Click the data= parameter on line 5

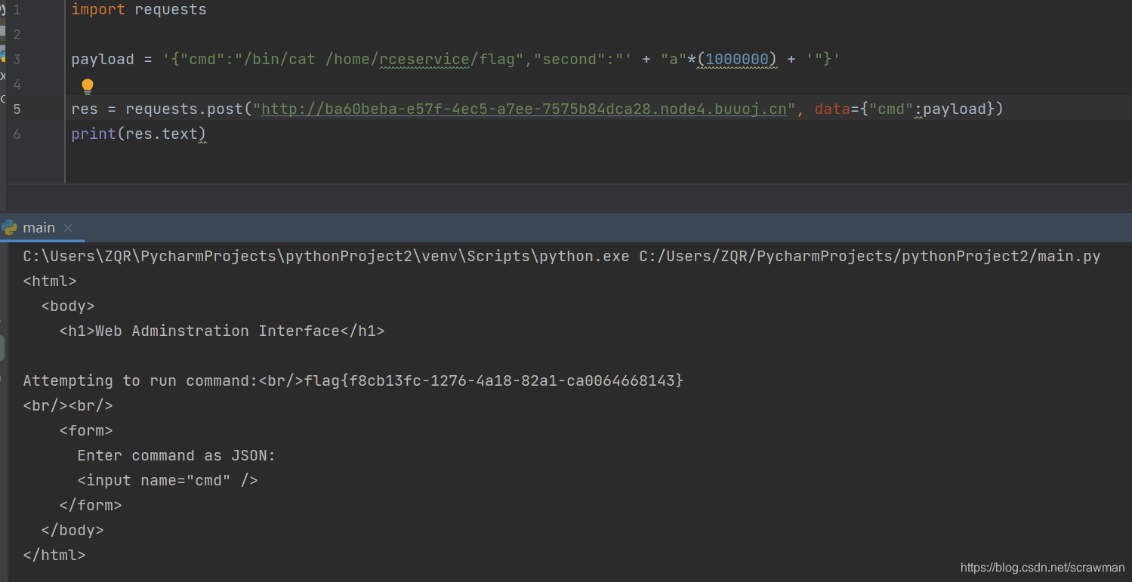coord(837,109)
